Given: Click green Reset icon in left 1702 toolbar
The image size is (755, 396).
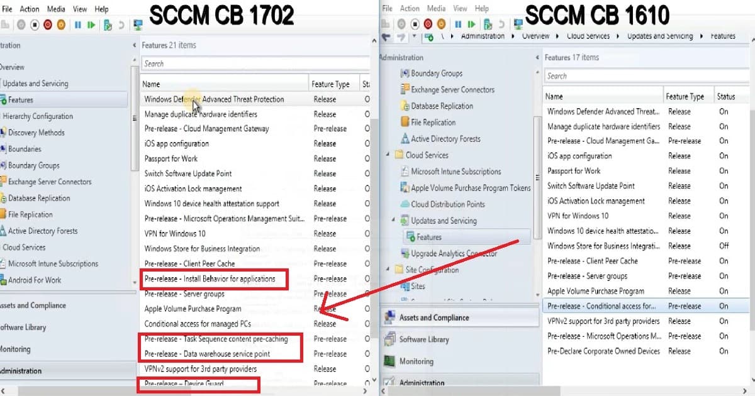Looking at the screenshot, I should click(x=91, y=25).
